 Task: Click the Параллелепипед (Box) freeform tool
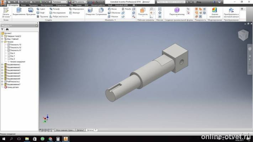pos(177,12)
